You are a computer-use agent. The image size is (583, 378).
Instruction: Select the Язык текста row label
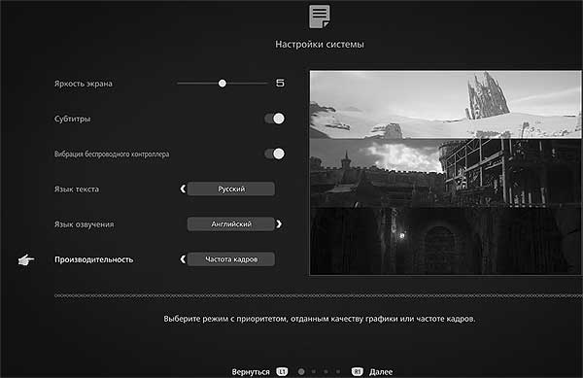pyautogui.click(x=77, y=189)
